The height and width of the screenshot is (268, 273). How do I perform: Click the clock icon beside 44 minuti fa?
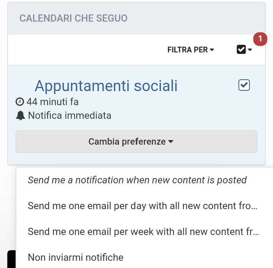pos(20,102)
